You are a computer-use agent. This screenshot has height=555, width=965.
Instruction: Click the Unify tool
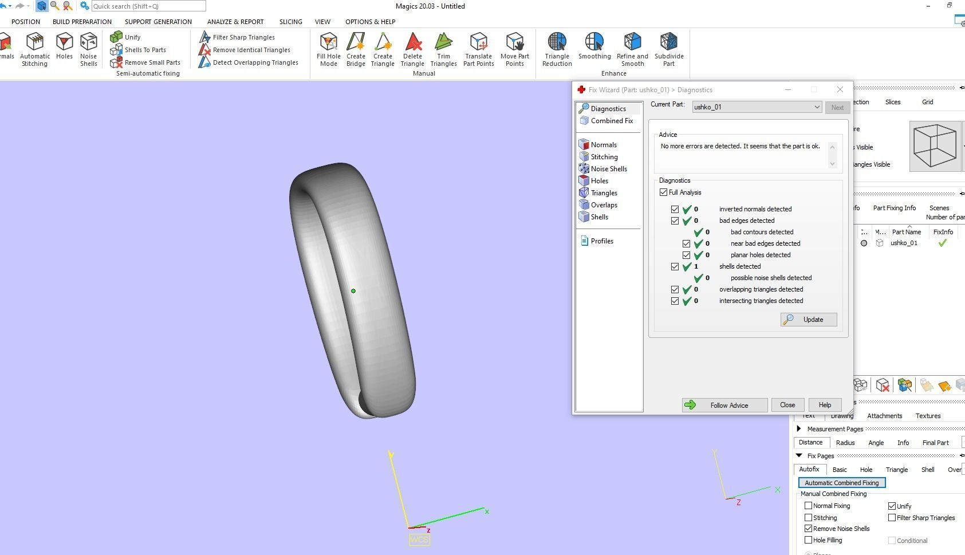coord(126,37)
